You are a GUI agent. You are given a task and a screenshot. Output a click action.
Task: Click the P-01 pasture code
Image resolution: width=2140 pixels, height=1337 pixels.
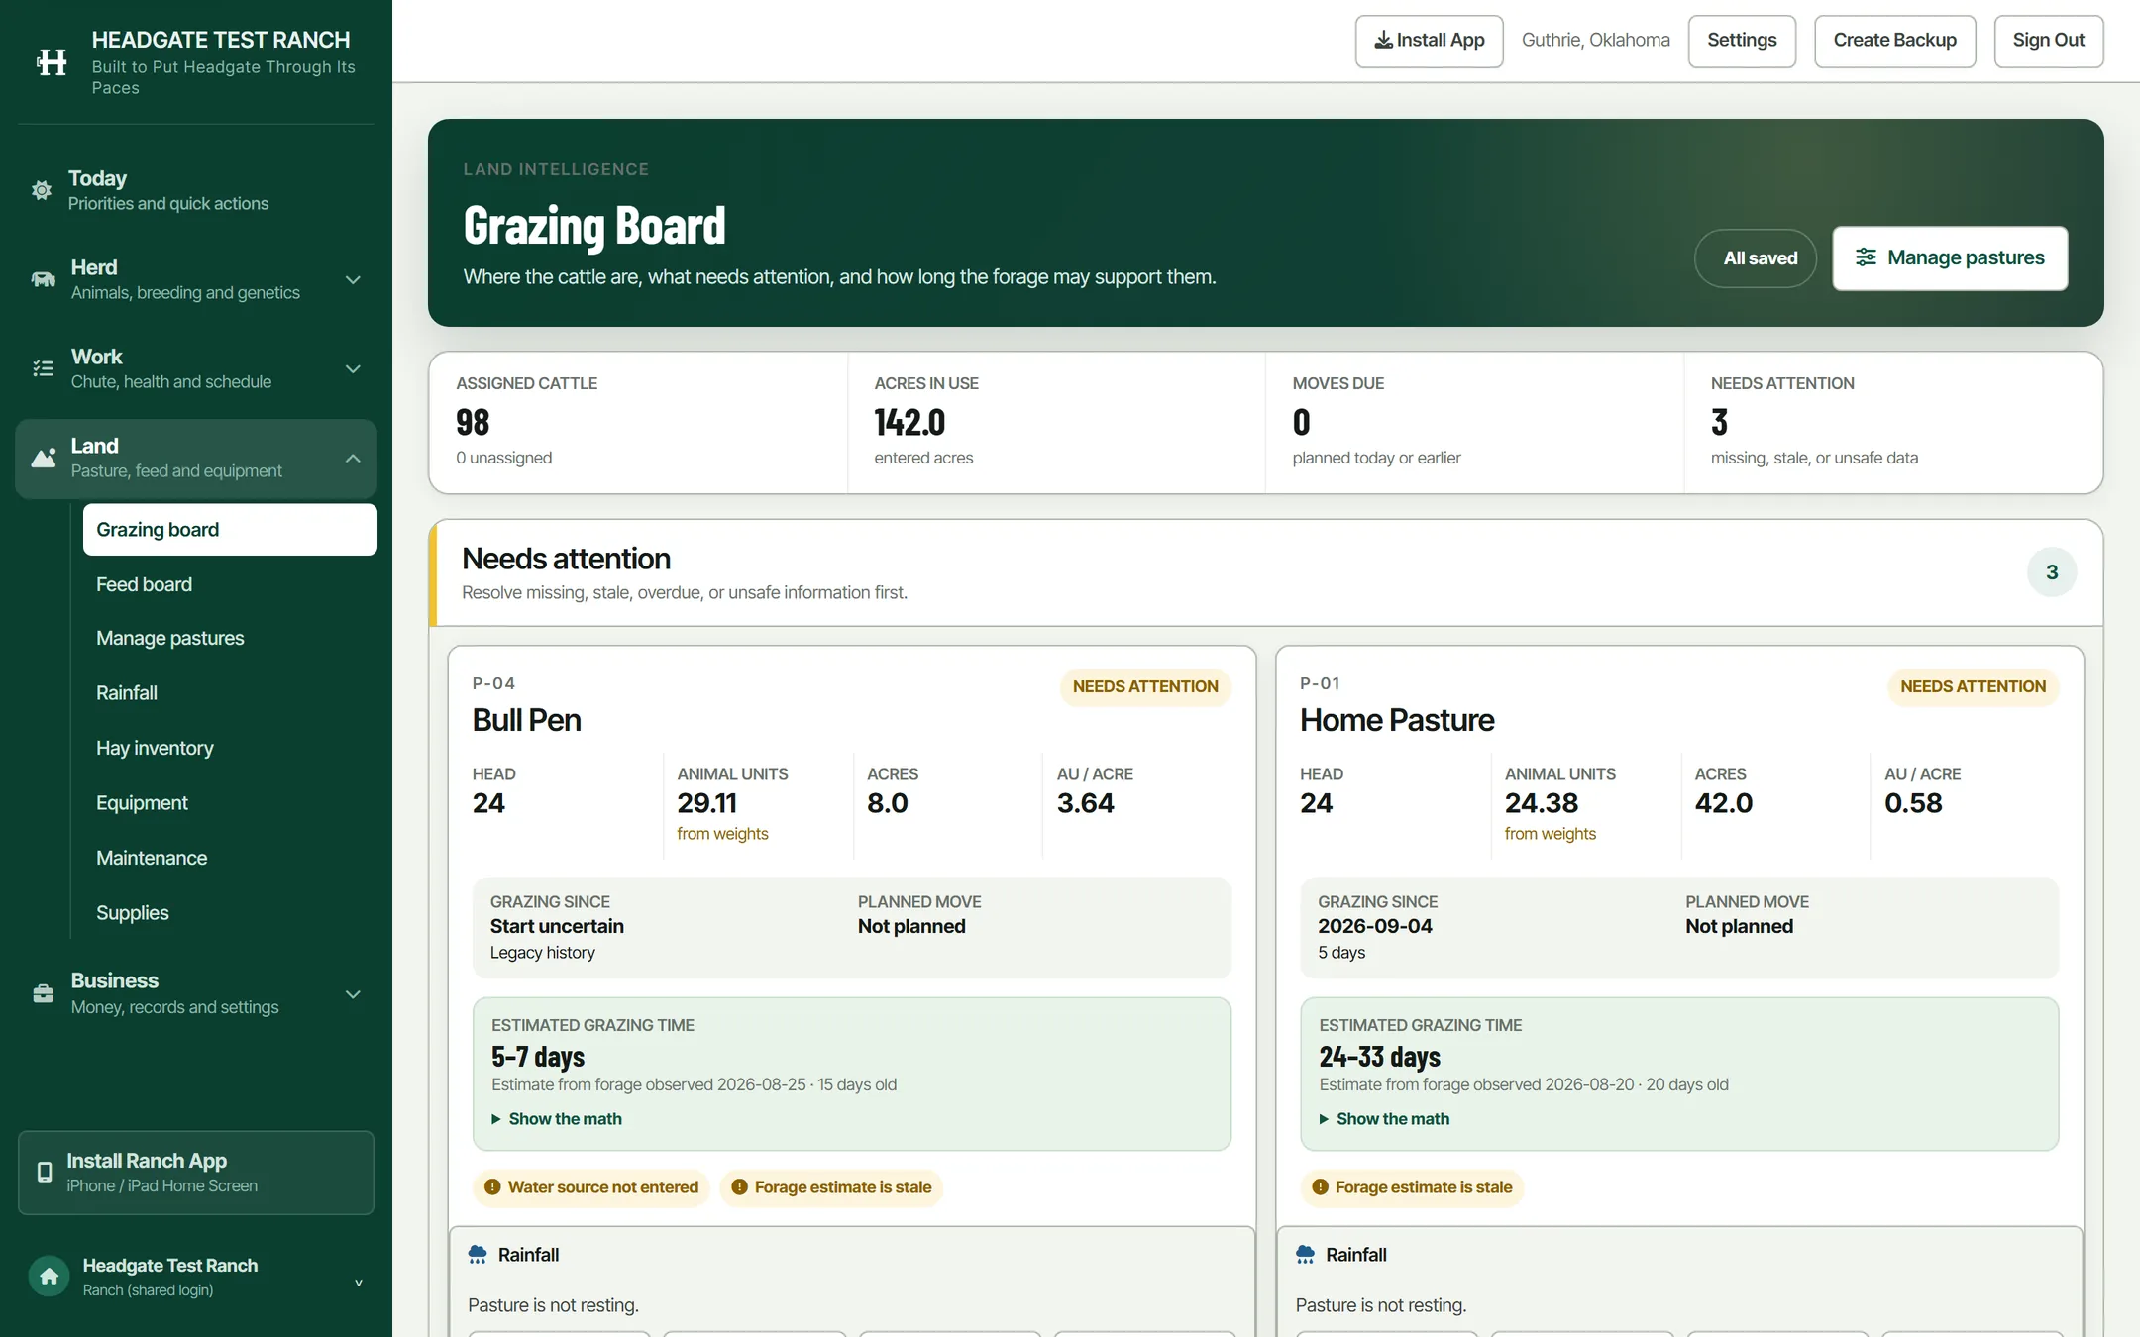pyautogui.click(x=1320, y=683)
